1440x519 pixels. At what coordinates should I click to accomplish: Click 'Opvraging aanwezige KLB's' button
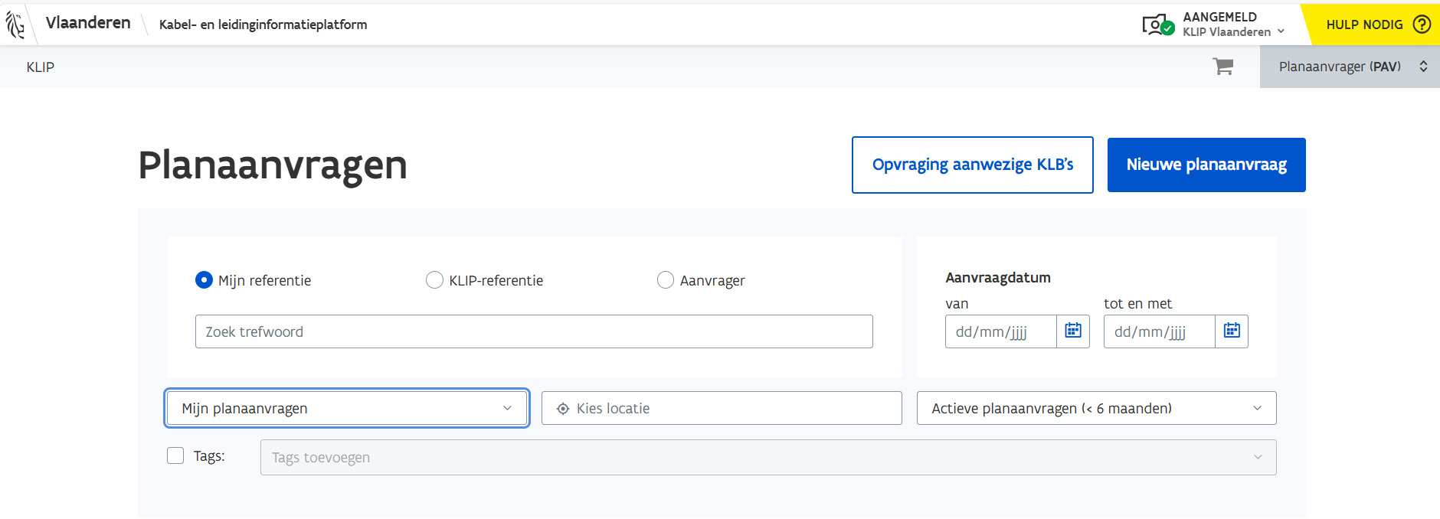(972, 165)
